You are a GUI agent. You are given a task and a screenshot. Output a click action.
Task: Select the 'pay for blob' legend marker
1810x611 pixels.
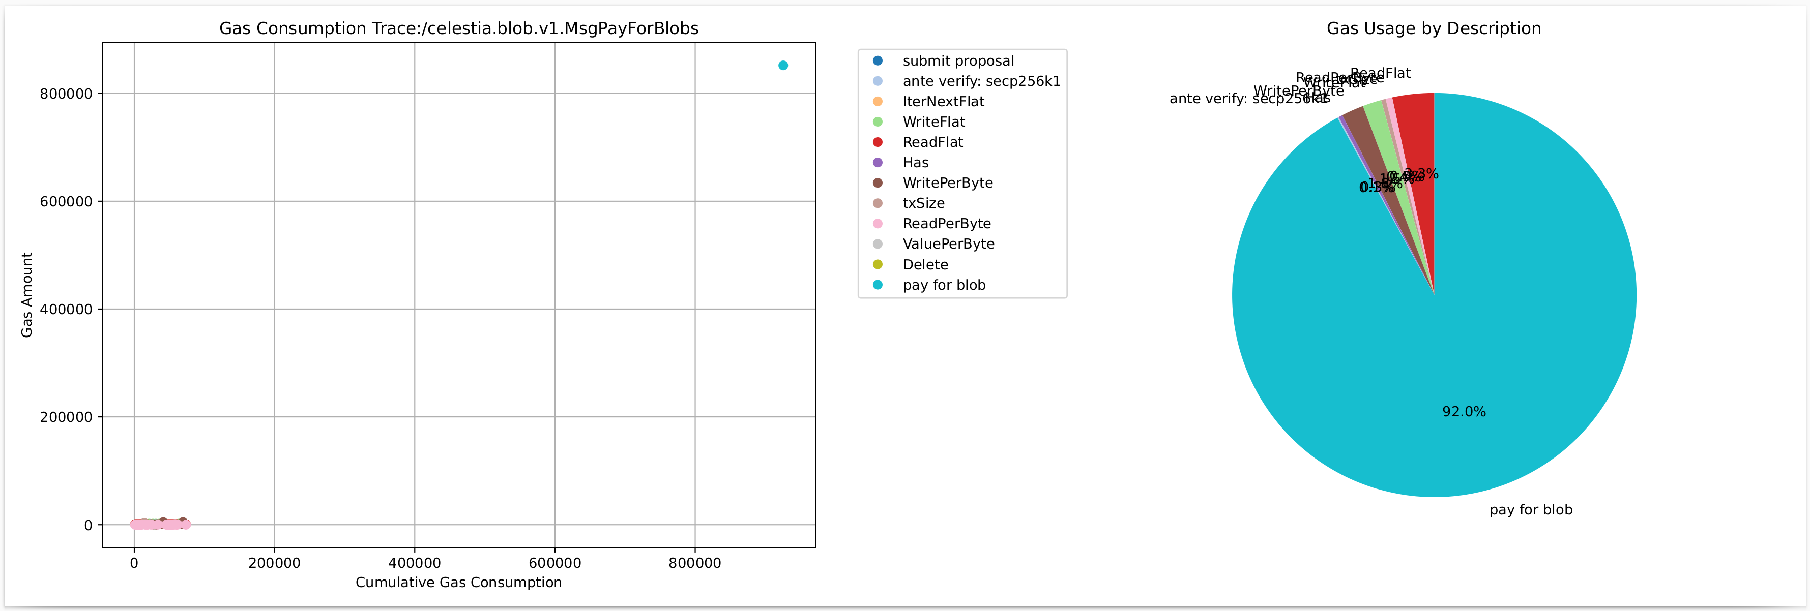tap(879, 285)
